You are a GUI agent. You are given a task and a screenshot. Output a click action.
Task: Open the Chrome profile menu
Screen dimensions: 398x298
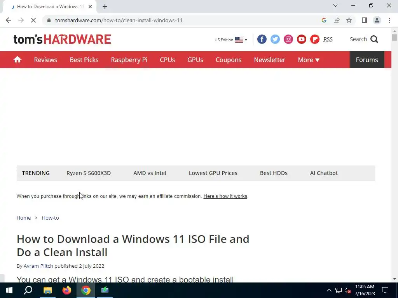pyautogui.click(x=377, y=20)
